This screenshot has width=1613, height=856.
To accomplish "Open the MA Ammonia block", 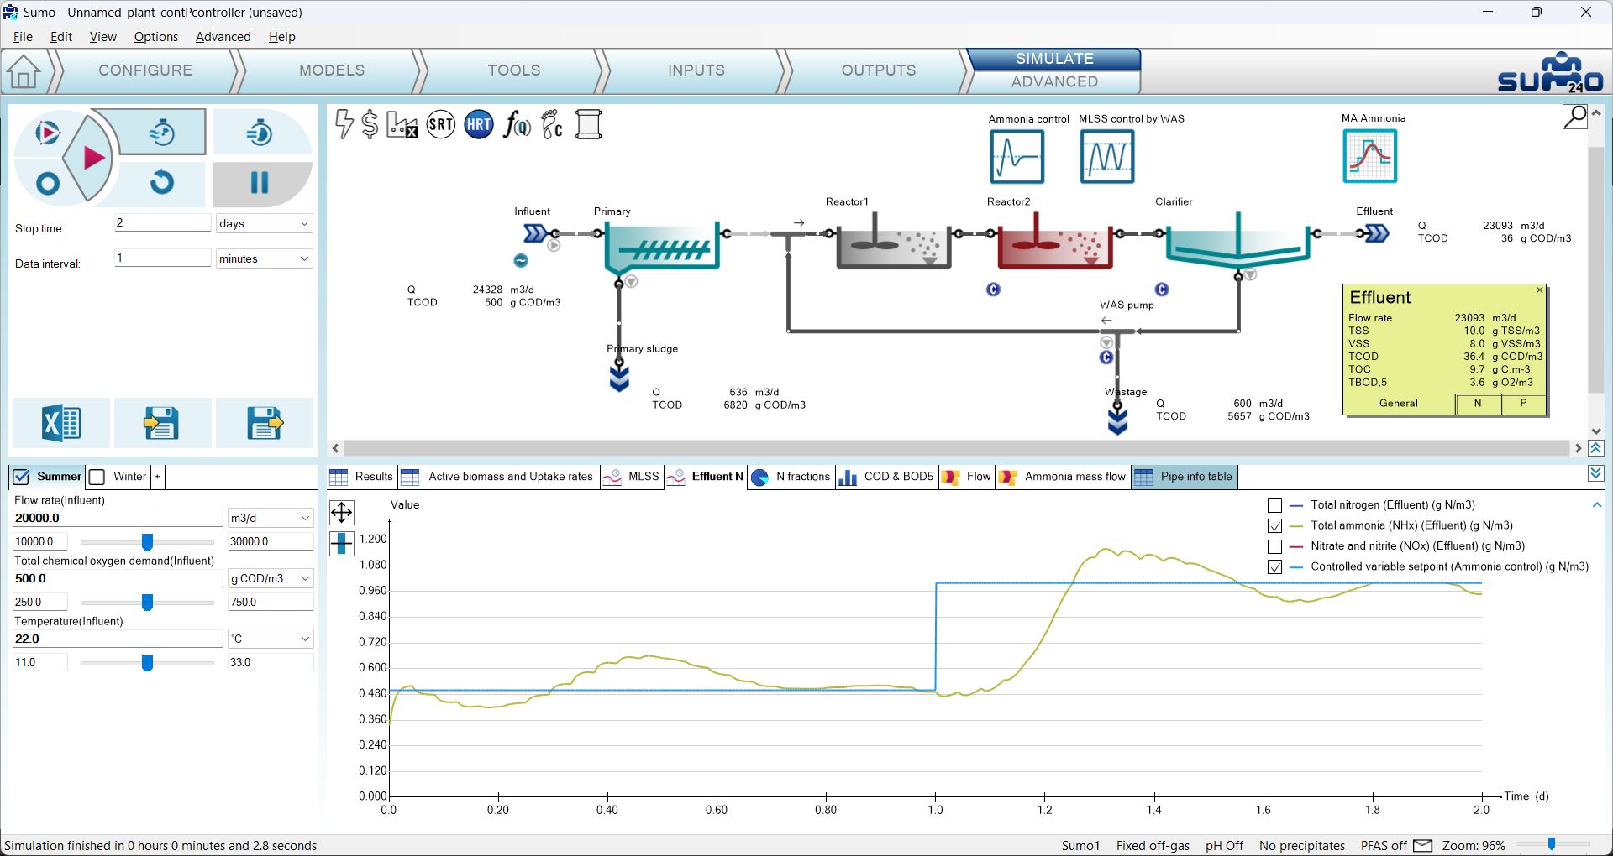I will click(1370, 157).
